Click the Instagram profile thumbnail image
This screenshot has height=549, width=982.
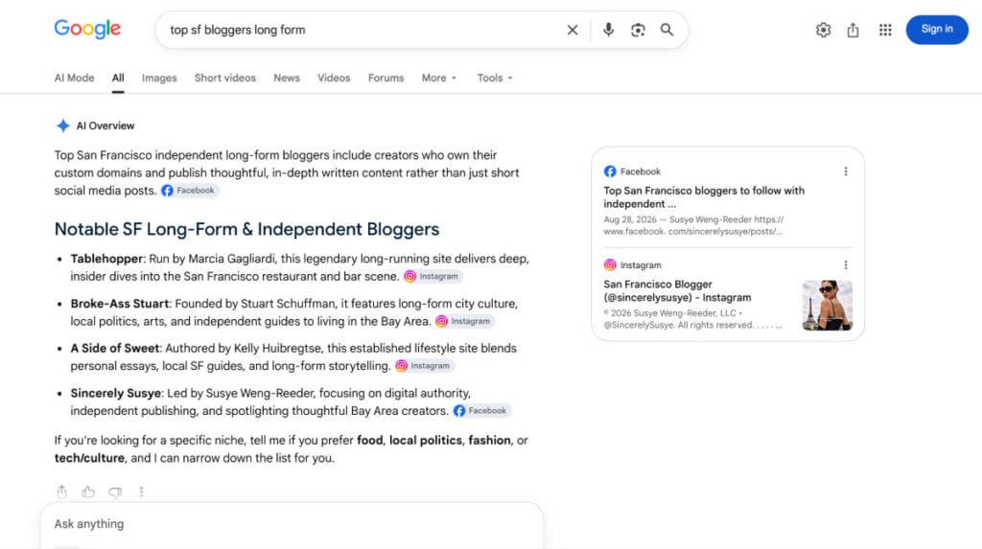(828, 306)
